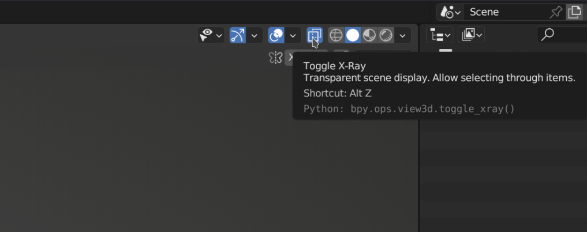Image resolution: width=587 pixels, height=232 pixels.
Task: Switch to Solid viewport shading
Action: tap(353, 36)
